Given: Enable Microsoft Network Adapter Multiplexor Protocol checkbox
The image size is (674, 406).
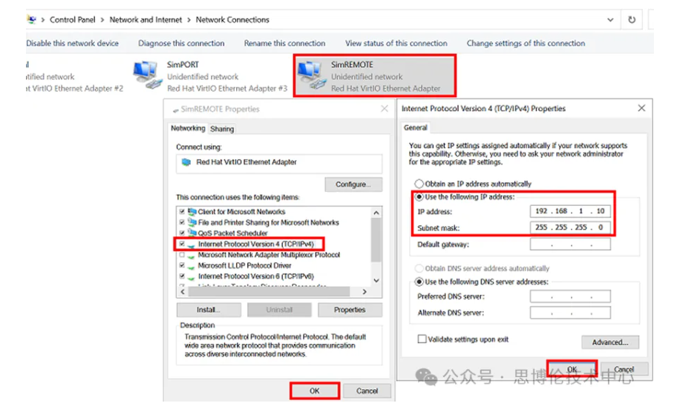Looking at the screenshot, I should coord(183,255).
